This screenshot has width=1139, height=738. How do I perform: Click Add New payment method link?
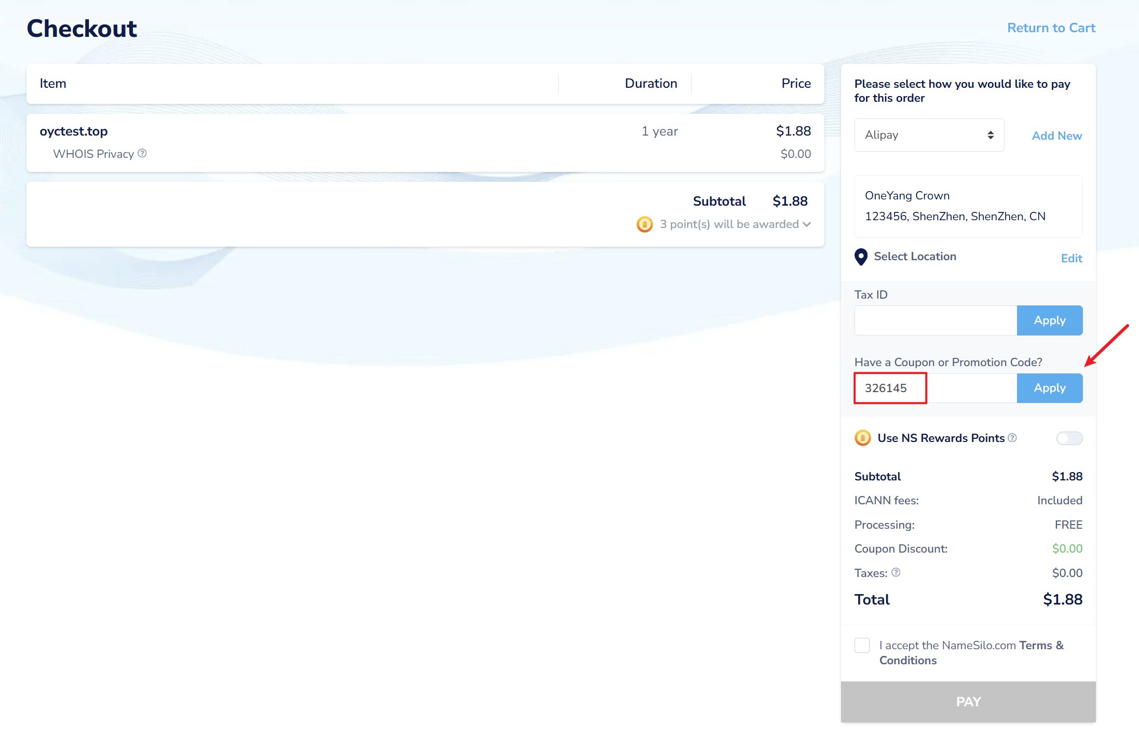(x=1056, y=136)
